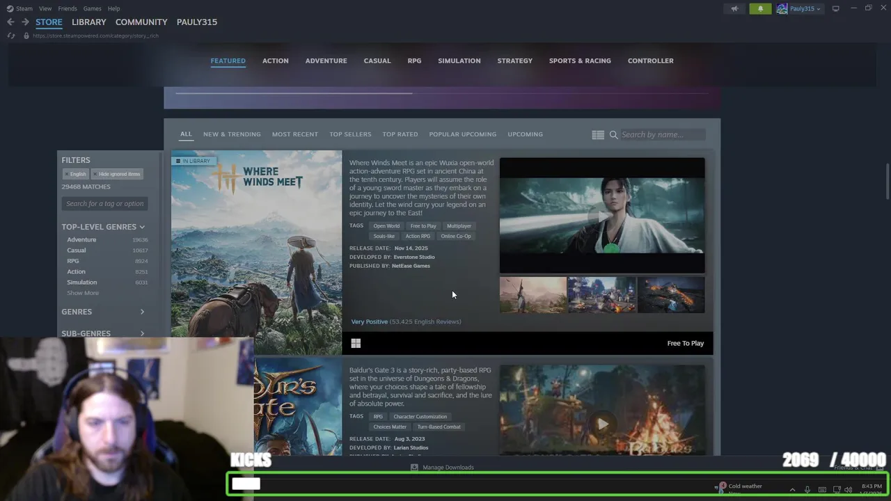This screenshot has height=501, width=891.
Task: Filter by RPG genre in the sidebar
Action: pyautogui.click(x=107, y=261)
